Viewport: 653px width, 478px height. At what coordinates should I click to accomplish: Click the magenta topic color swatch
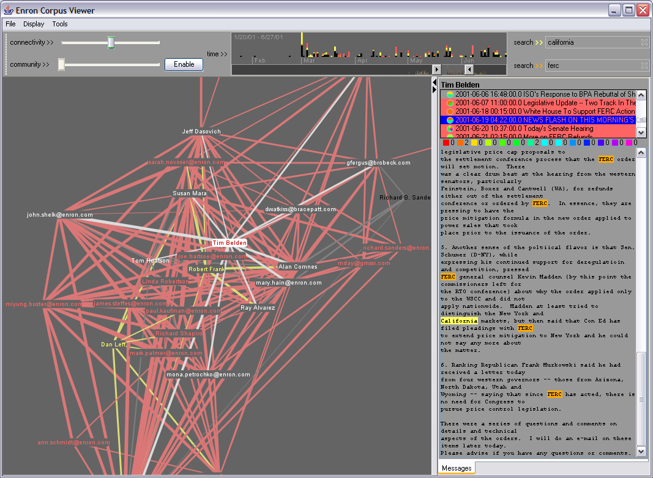point(629,143)
